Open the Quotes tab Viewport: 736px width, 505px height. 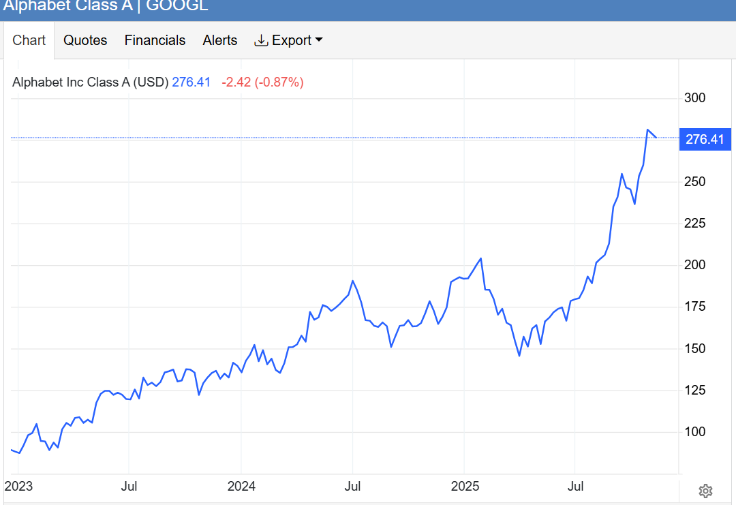coord(85,40)
